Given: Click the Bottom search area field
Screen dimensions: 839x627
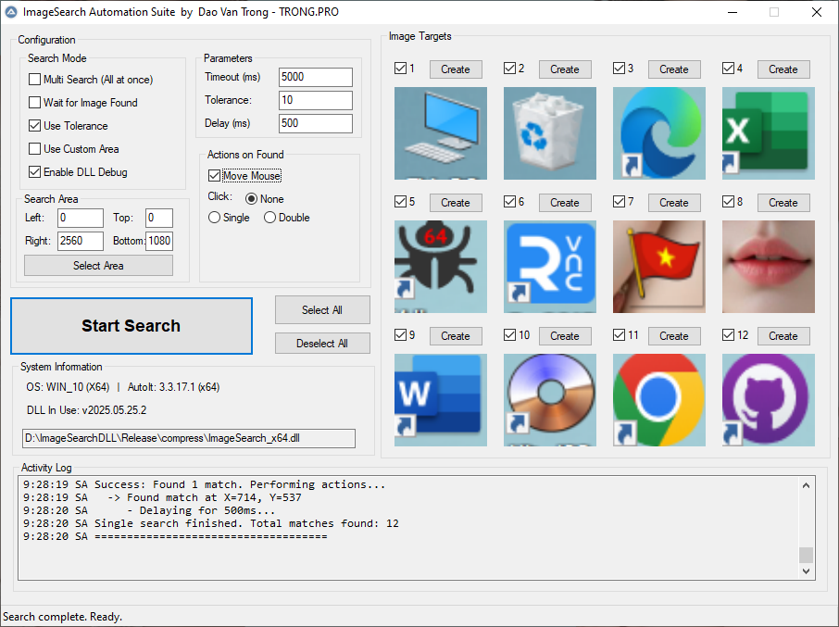Looking at the screenshot, I should (159, 241).
